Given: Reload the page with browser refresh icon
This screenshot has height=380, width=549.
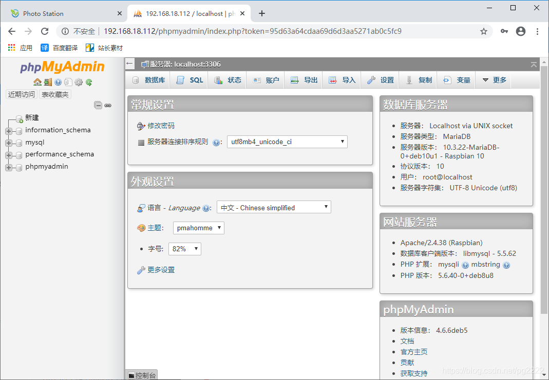Looking at the screenshot, I should (x=45, y=31).
